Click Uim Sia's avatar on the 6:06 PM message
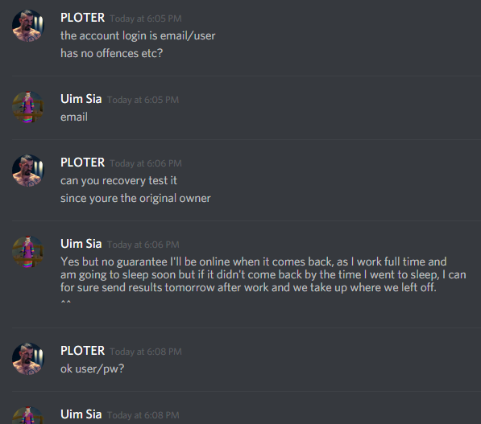This screenshot has width=481, height=424. [x=28, y=252]
